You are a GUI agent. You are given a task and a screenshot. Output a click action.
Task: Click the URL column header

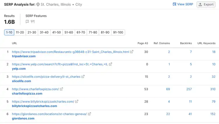click(x=14, y=43)
